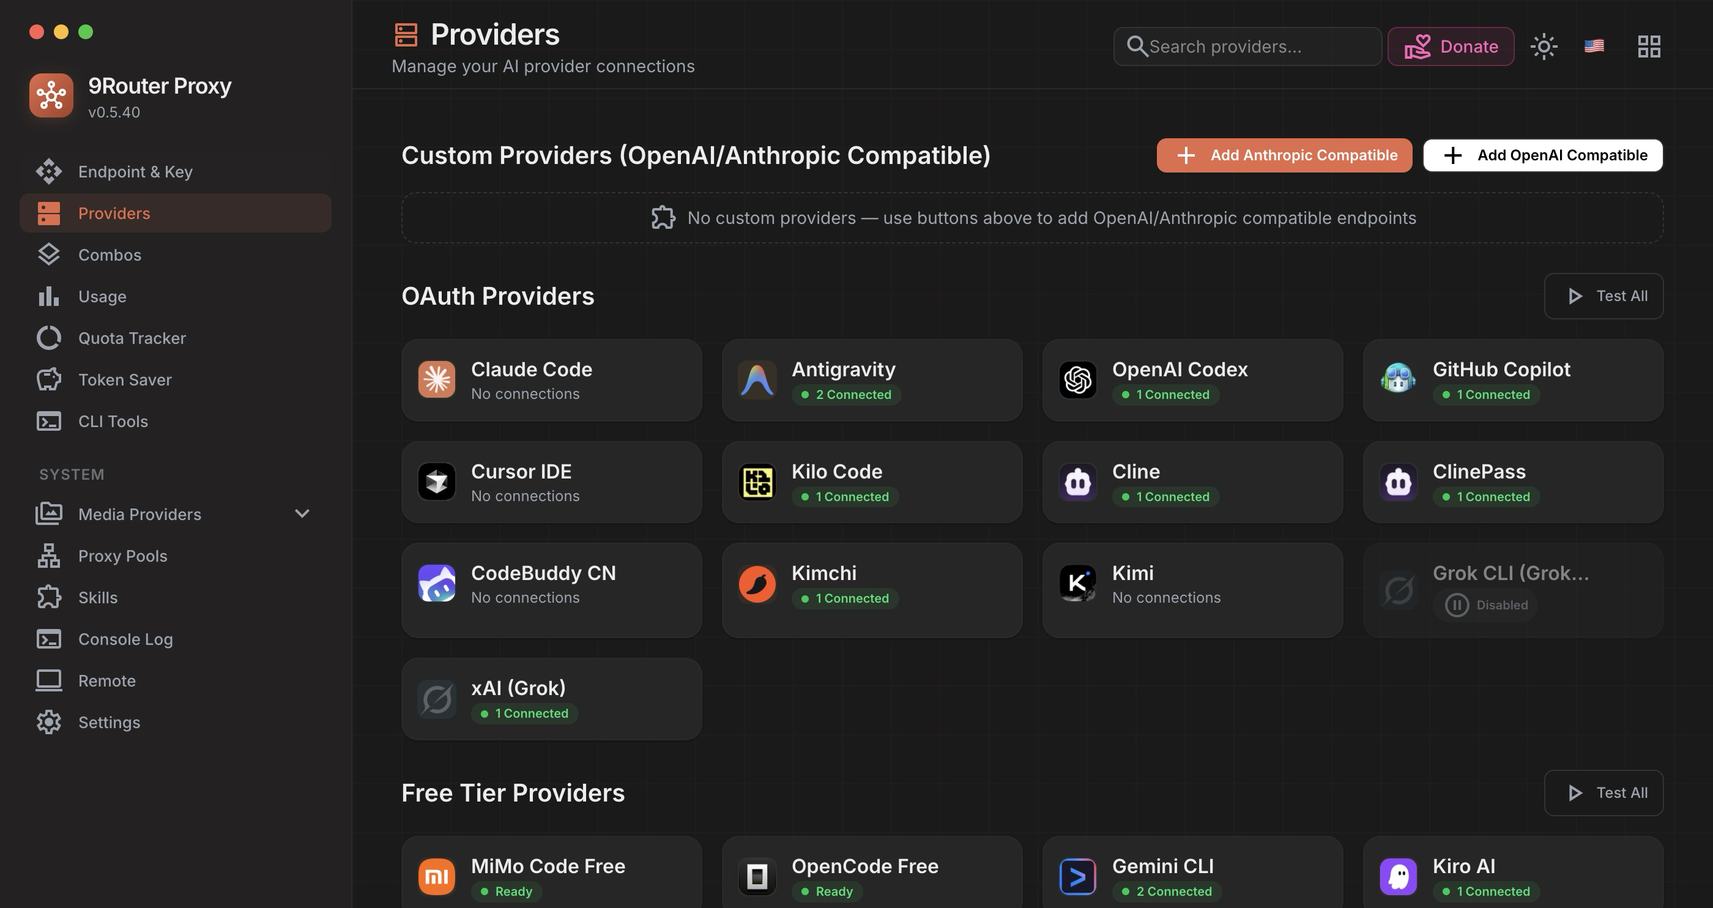This screenshot has height=908, width=1713.
Task: Click the Kiro AI ghost icon
Action: [1398, 876]
